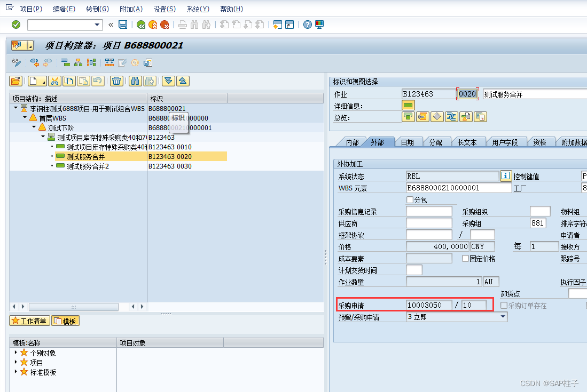587x392 pixels.
Task: Exit the transaction via the orange icon
Action: 153,25
